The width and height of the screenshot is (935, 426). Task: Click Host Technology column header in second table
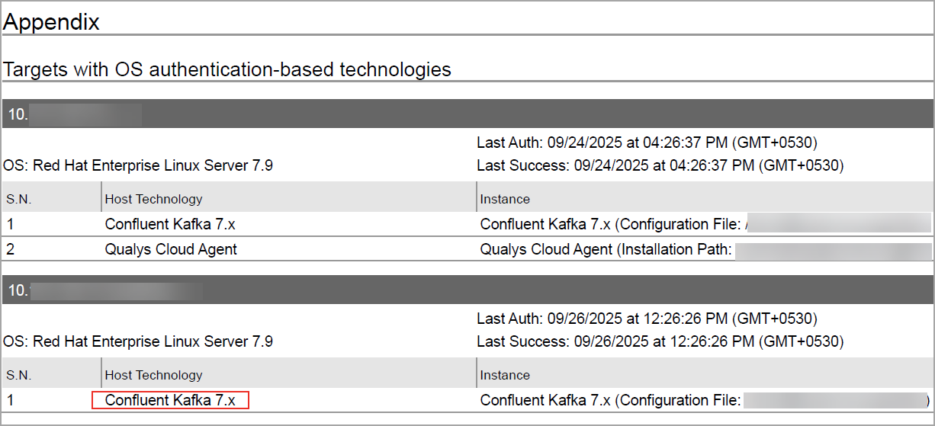click(x=153, y=375)
